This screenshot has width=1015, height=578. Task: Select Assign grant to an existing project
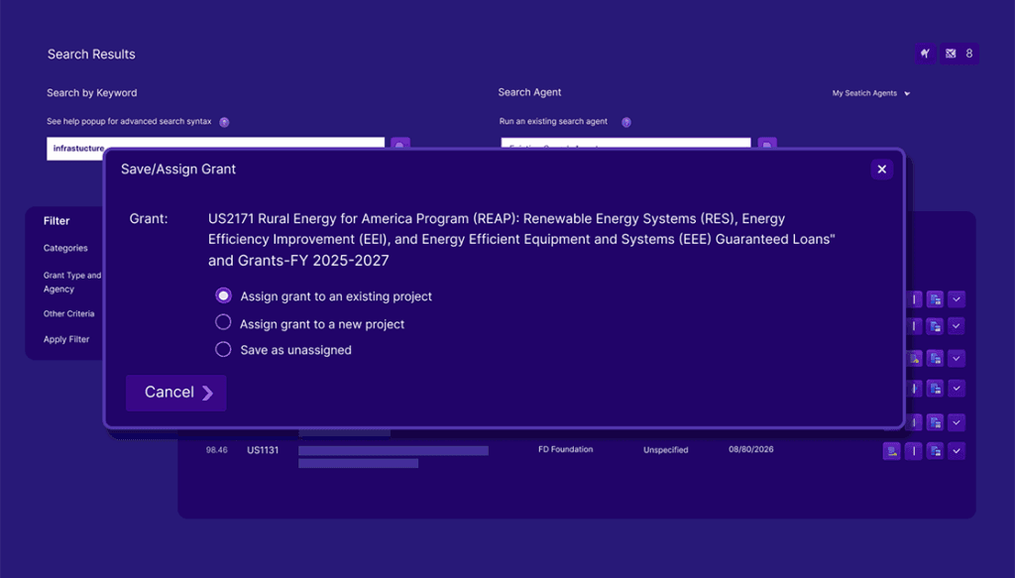coord(223,294)
